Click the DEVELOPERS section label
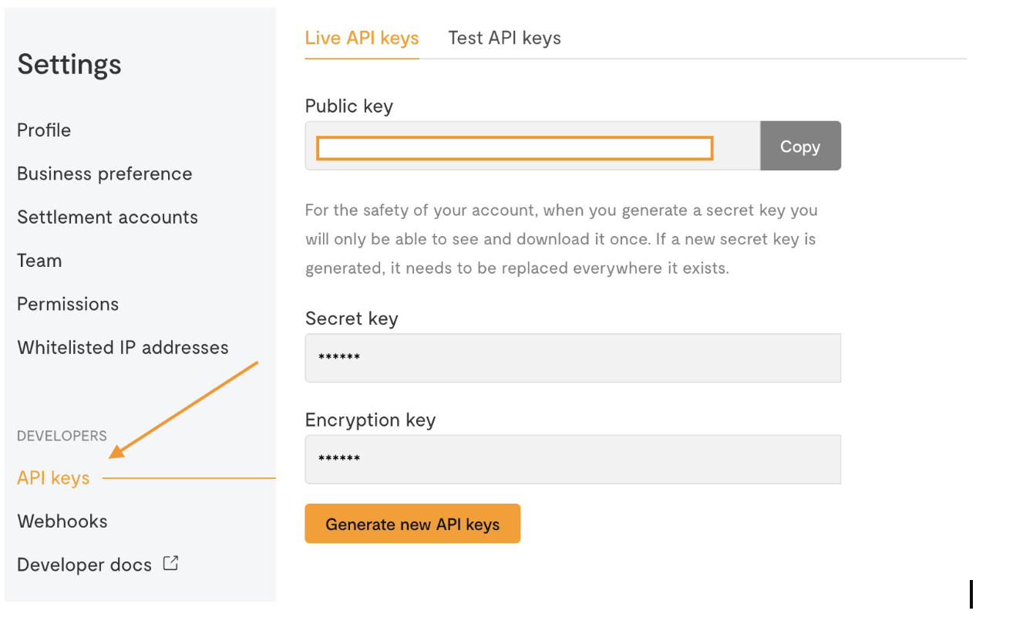This screenshot has width=1023, height=624. (62, 436)
